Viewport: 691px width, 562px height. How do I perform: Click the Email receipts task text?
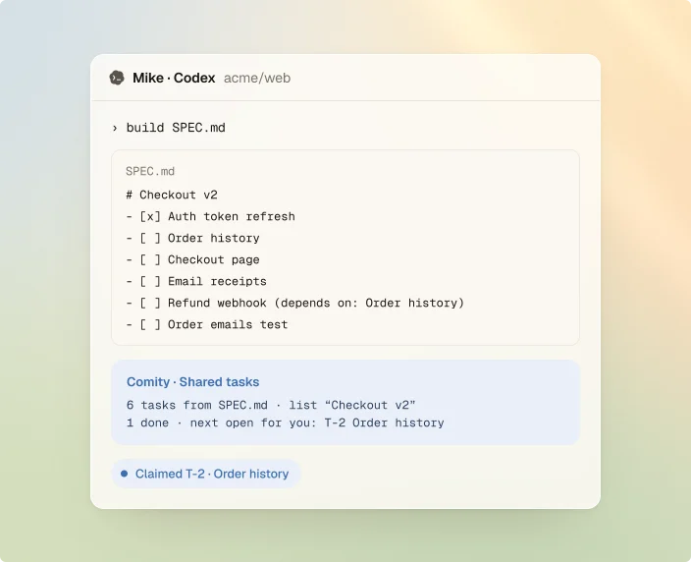(217, 281)
